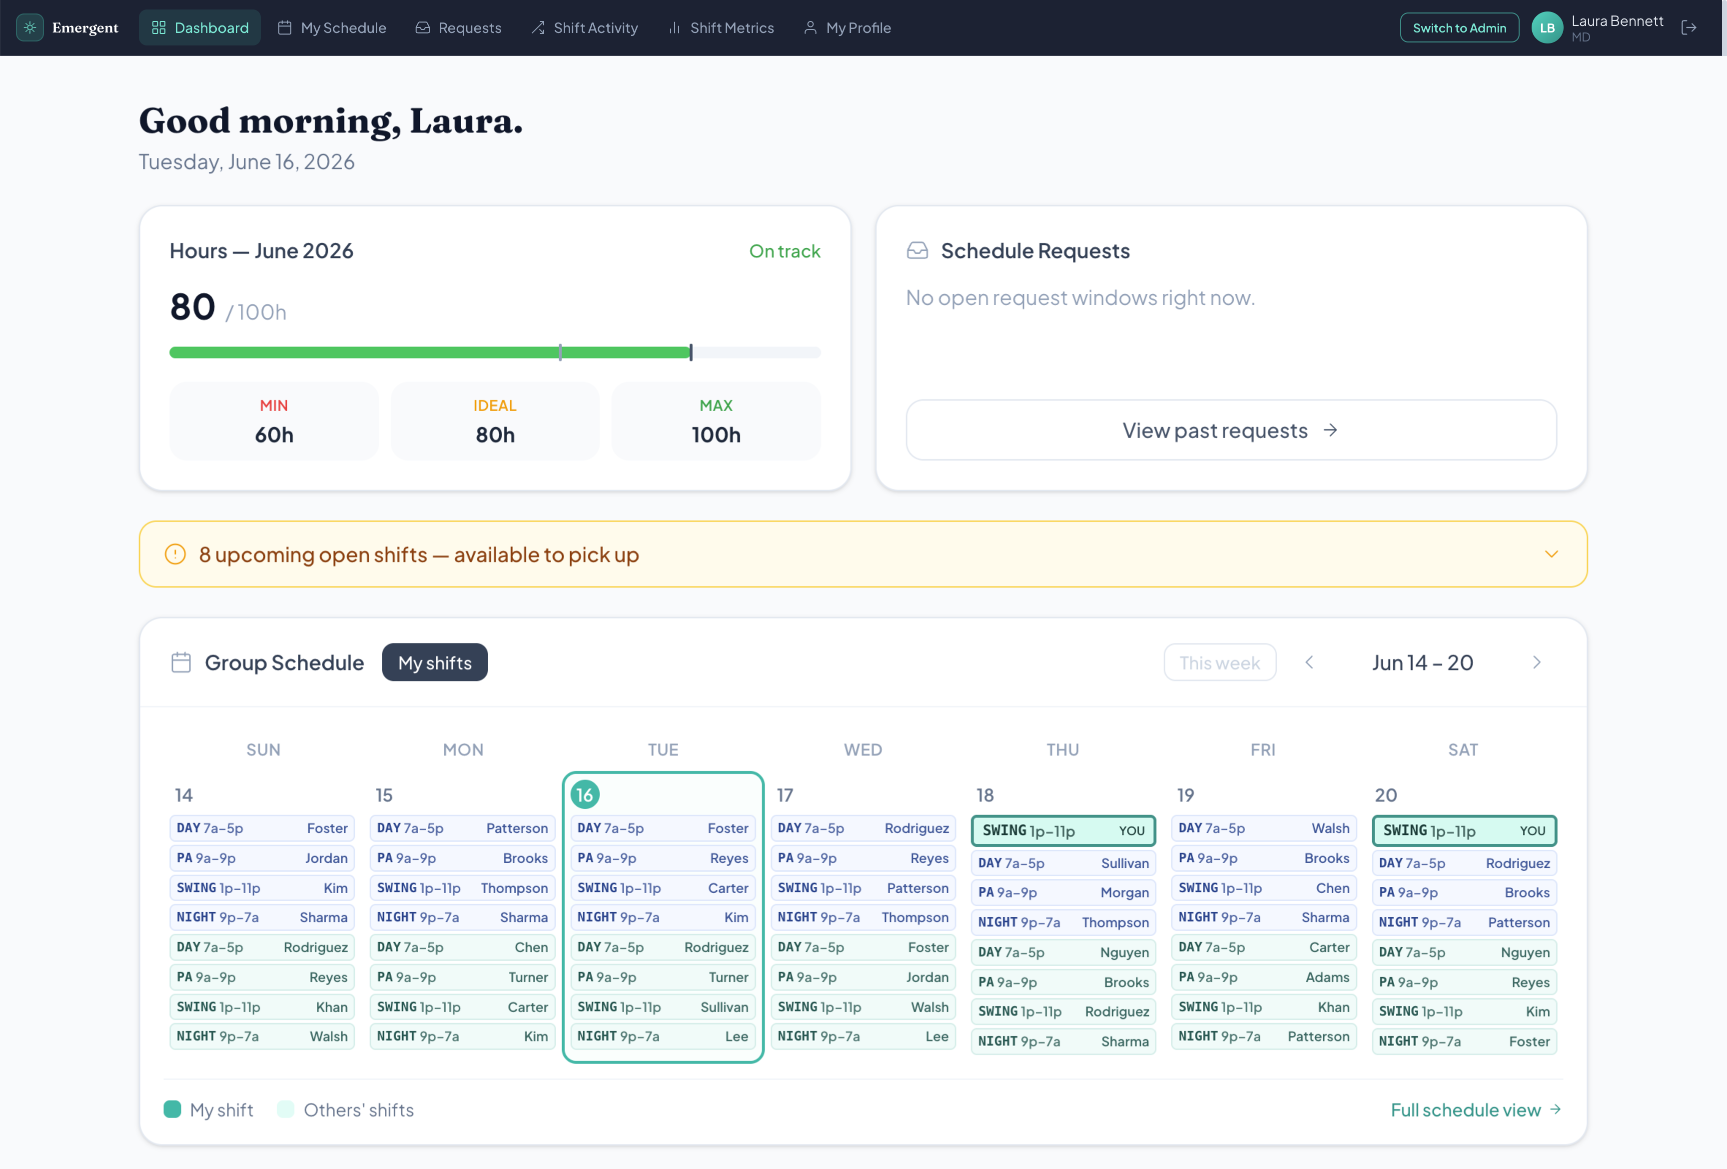This screenshot has height=1169, width=1727.
Task: Select your SWING 1p–11p shift on Thursday 18
Action: click(1063, 830)
